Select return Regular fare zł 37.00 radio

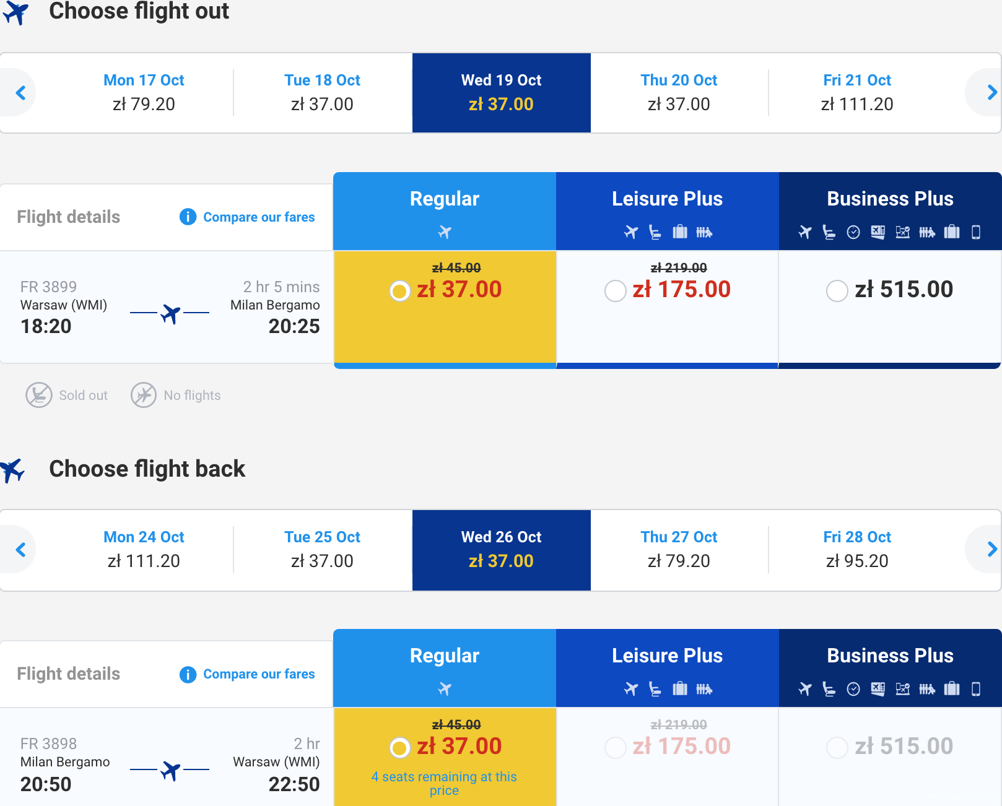point(400,747)
